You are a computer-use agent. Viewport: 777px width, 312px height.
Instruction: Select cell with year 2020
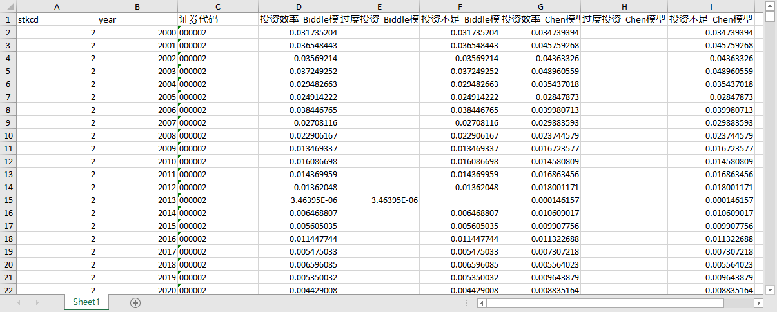click(137, 290)
